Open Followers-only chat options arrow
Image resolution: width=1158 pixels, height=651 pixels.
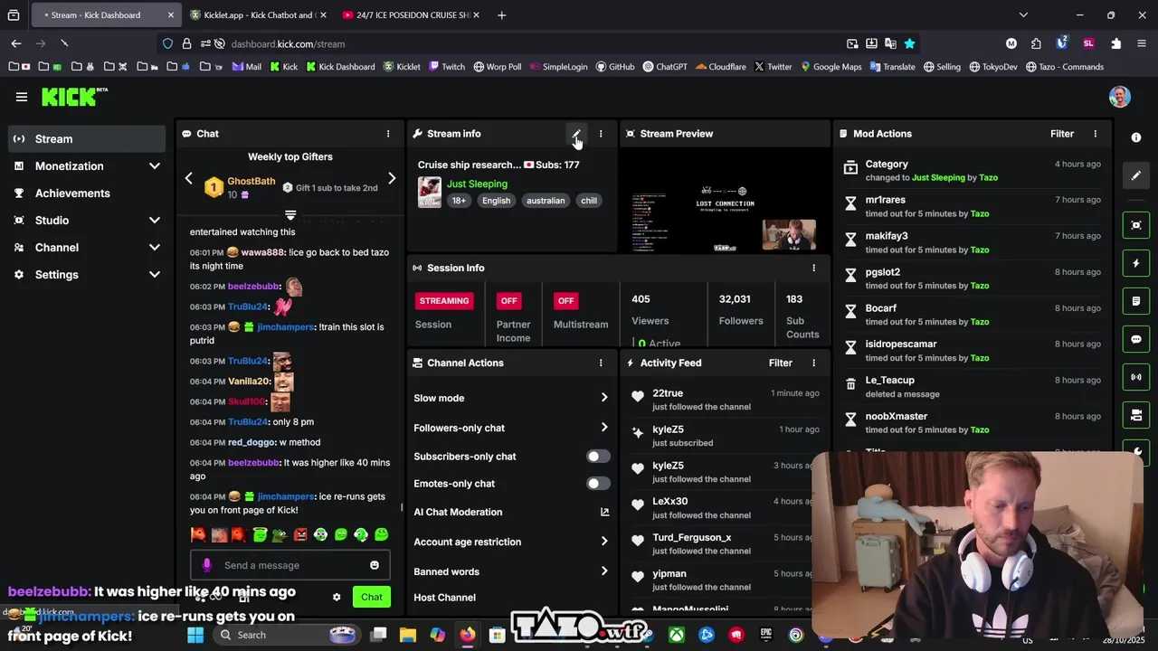coord(604,428)
